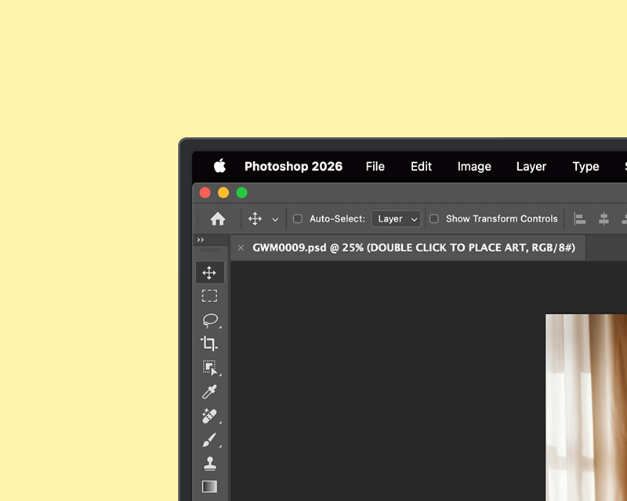Enable Show Transform Controls checkbox
This screenshot has height=501, width=627.
click(434, 218)
